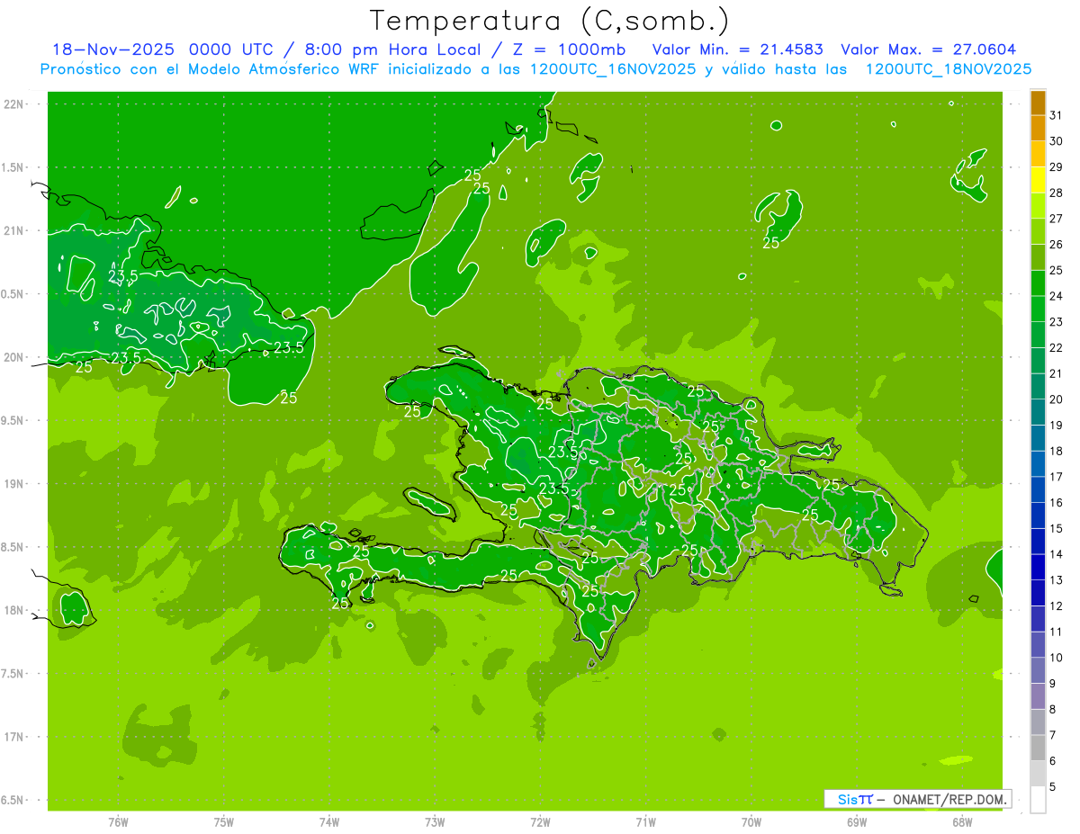Click the colorbar legend value '24'
1080x834 pixels.
coord(1056,296)
